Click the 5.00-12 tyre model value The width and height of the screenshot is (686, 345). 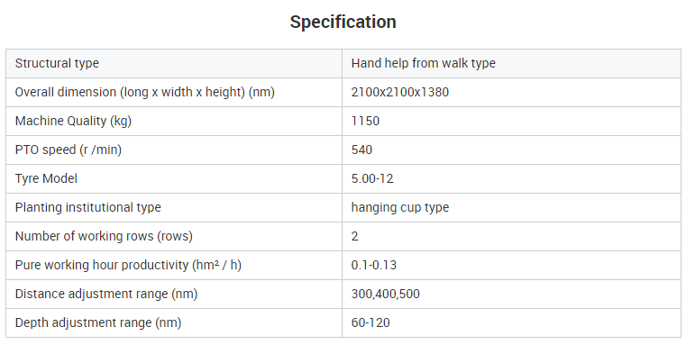(x=372, y=179)
